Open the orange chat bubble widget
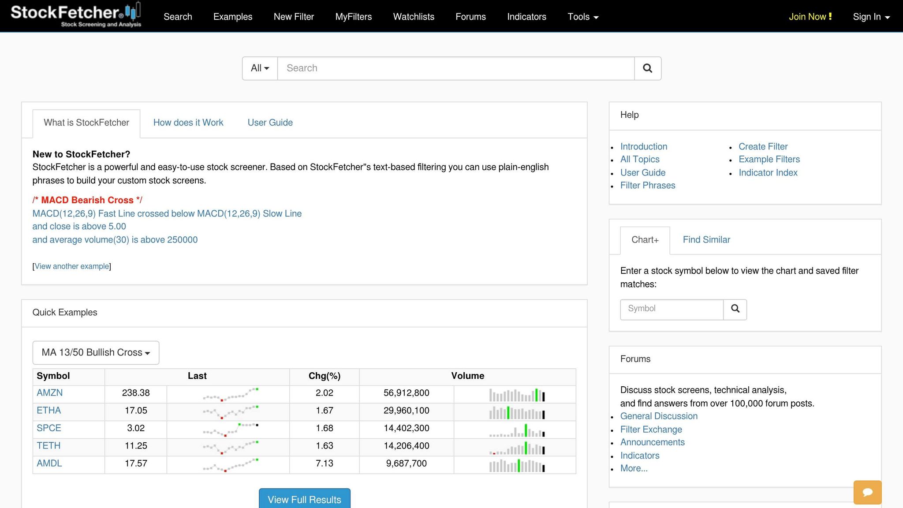 pyautogui.click(x=867, y=492)
